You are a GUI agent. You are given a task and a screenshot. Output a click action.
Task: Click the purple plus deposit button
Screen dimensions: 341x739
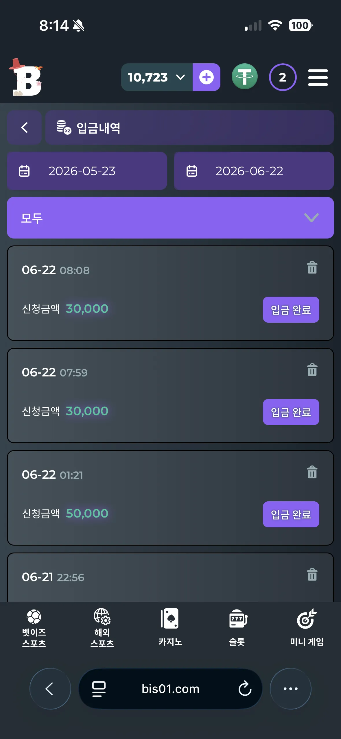tap(206, 77)
